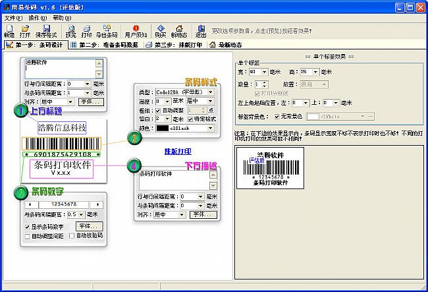Click the barcode application icon in title bar
Viewport: 428px width, 292px height.
point(6,7)
